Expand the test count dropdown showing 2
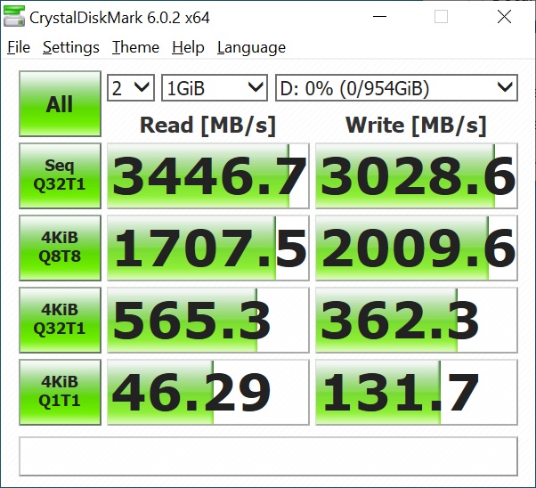The width and height of the screenshot is (536, 488). (131, 88)
